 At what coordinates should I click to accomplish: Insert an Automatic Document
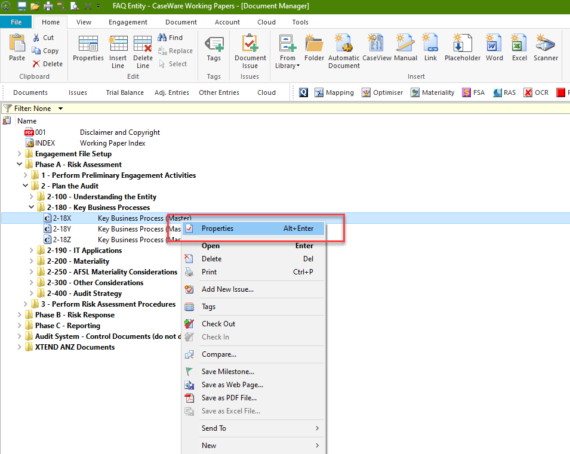344,51
